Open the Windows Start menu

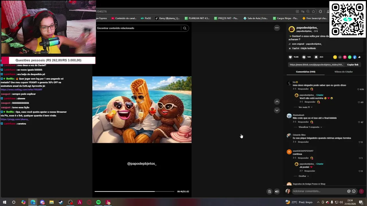pos(5,202)
